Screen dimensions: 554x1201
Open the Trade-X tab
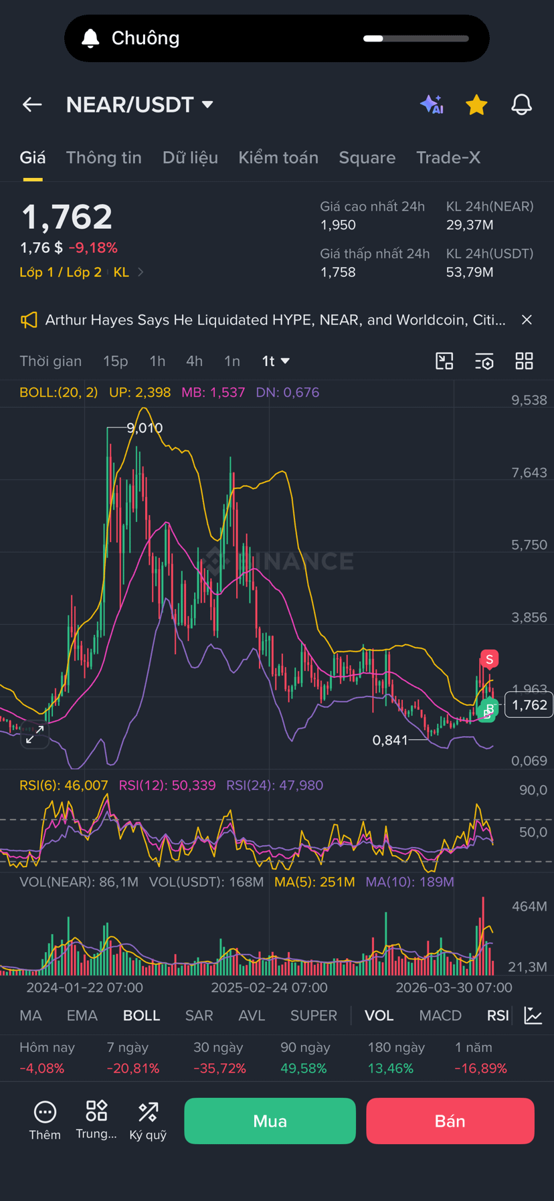(448, 157)
